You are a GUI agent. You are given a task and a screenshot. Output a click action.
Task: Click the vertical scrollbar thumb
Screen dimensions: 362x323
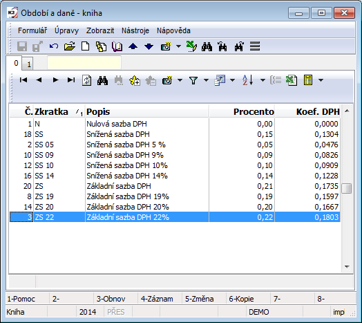(x=347, y=188)
